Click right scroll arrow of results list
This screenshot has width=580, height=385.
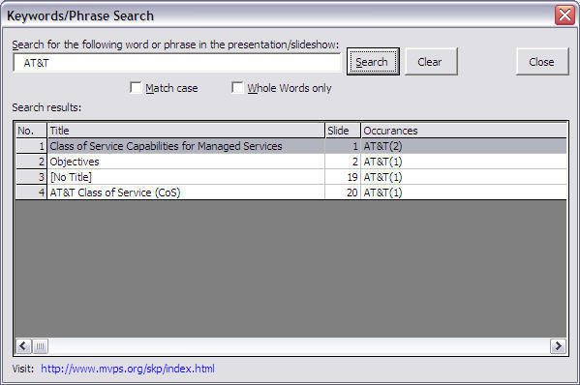coord(558,346)
